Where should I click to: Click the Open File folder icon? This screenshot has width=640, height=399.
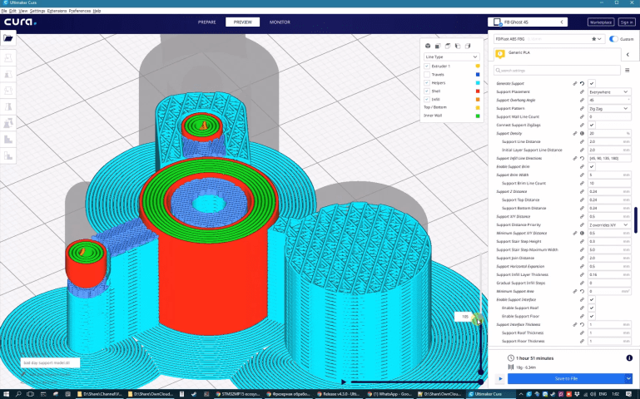coord(8,38)
